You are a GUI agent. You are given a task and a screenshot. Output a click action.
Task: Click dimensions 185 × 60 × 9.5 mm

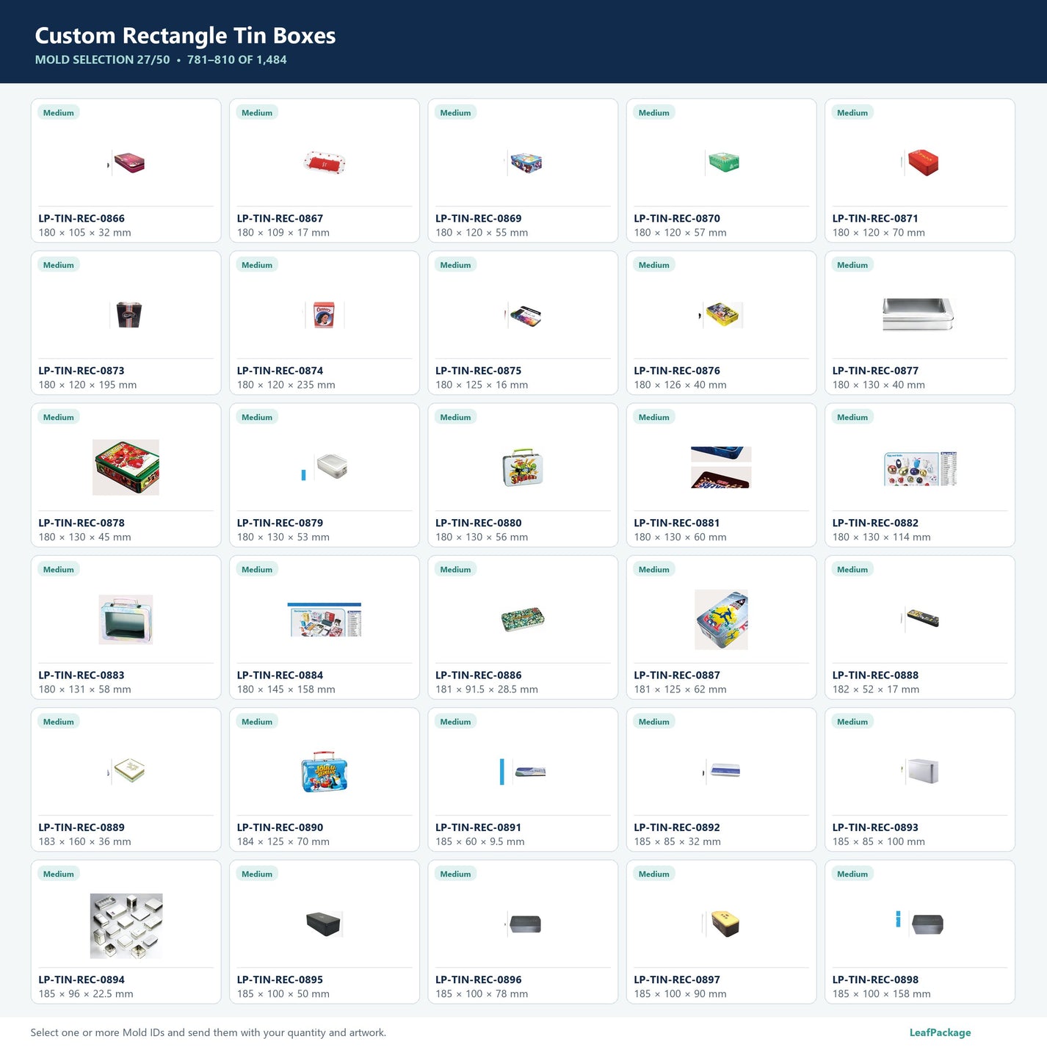[x=480, y=841]
